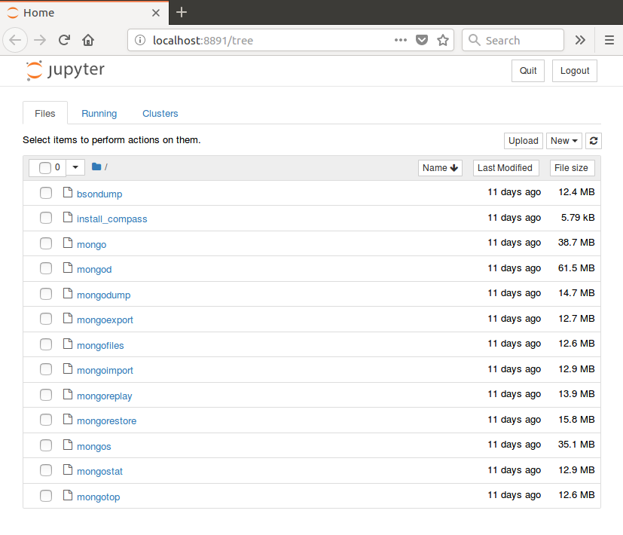The height and width of the screenshot is (535, 623).
Task: Click the Jupyter logo
Action: coord(65,71)
